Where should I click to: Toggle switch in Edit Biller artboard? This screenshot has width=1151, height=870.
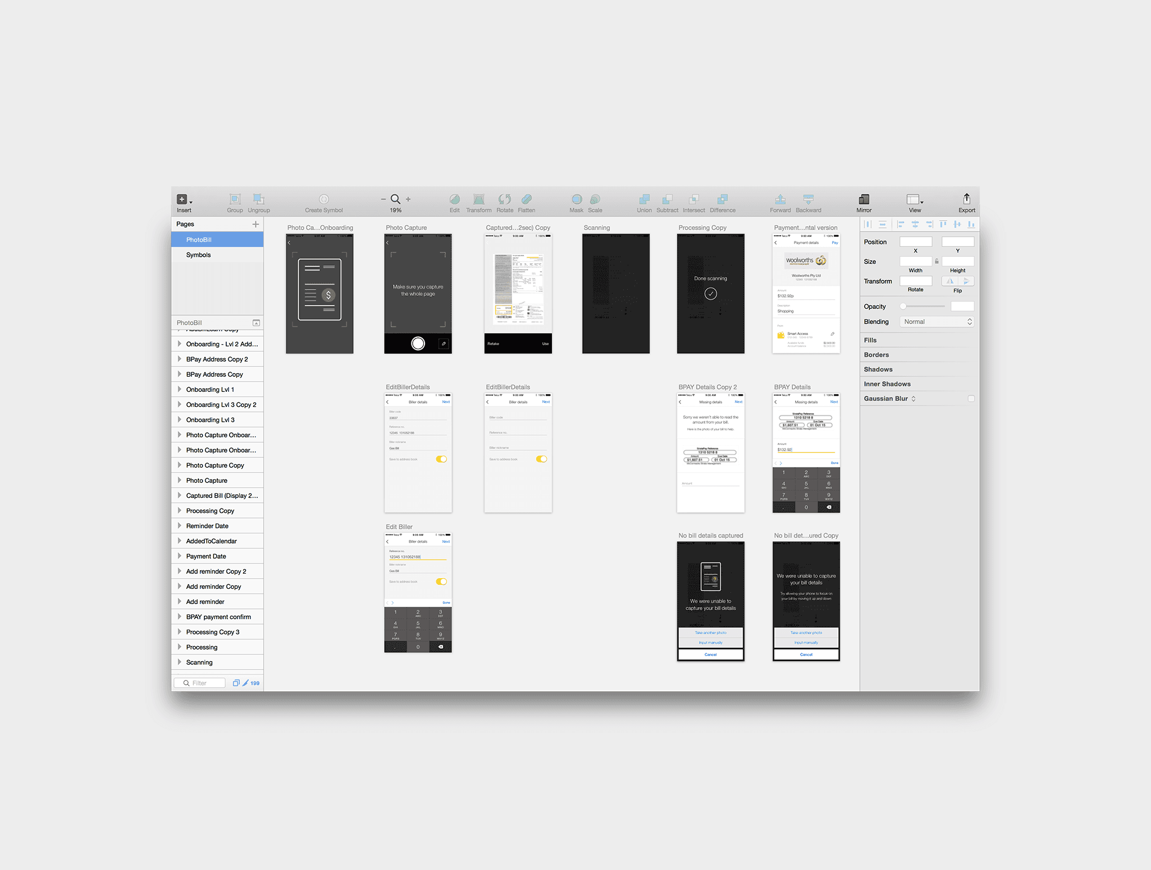pos(441,581)
